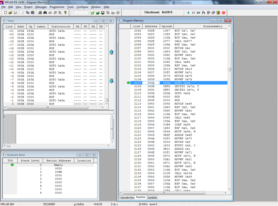The height and width of the screenshot is (206, 278).
Task: Select Program Memory row CALL 0x10d
Action: tap(179, 173)
